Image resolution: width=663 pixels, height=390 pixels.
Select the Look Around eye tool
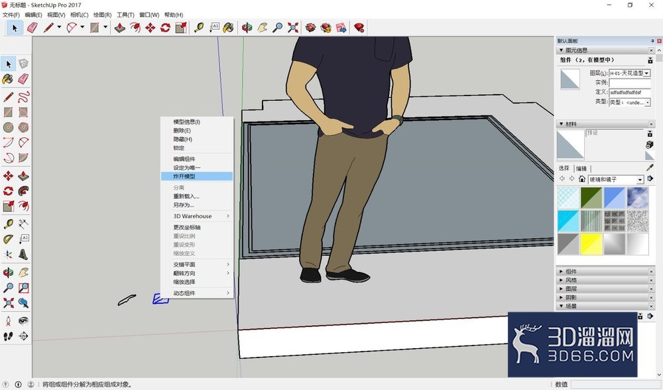(x=24, y=320)
